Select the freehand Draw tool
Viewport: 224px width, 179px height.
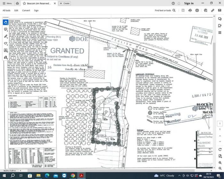pyautogui.click(x=6, y=43)
